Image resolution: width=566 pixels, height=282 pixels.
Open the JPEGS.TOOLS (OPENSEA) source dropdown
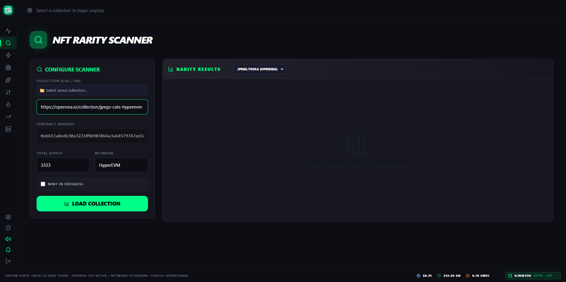click(x=259, y=69)
